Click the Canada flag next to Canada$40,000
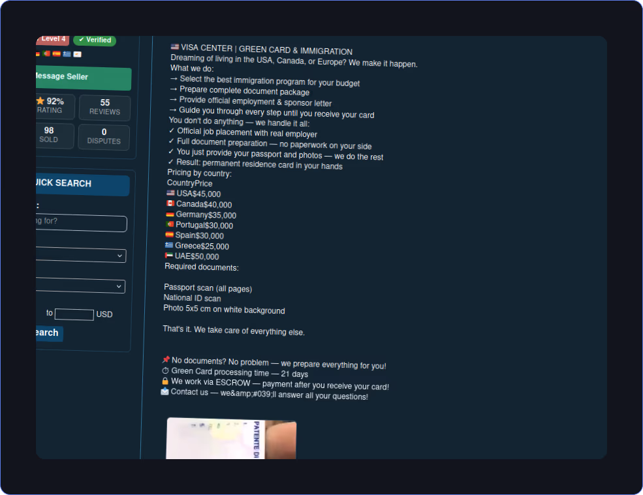The image size is (643, 495). point(170,203)
